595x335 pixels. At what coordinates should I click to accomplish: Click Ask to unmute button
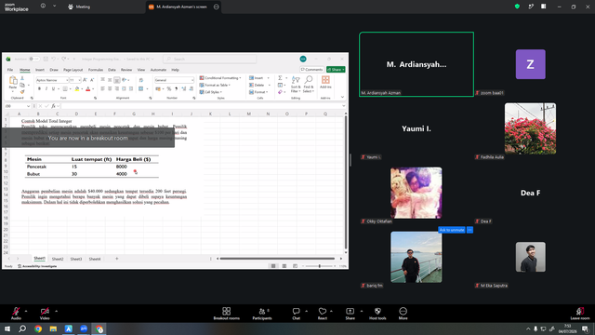(x=452, y=230)
